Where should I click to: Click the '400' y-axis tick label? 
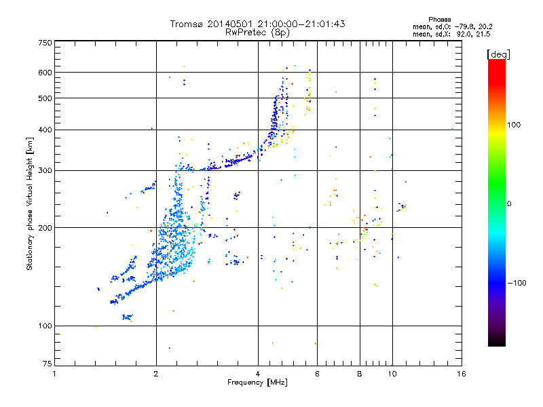(x=45, y=130)
